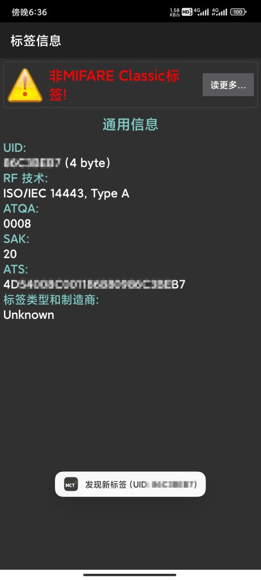The image size is (261, 580).
Task: Tap the ISO/IEC 14443, Type A text
Action: click(x=66, y=194)
